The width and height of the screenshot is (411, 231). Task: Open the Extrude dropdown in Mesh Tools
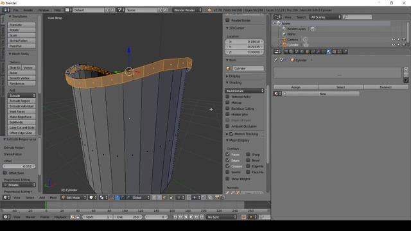(21, 96)
